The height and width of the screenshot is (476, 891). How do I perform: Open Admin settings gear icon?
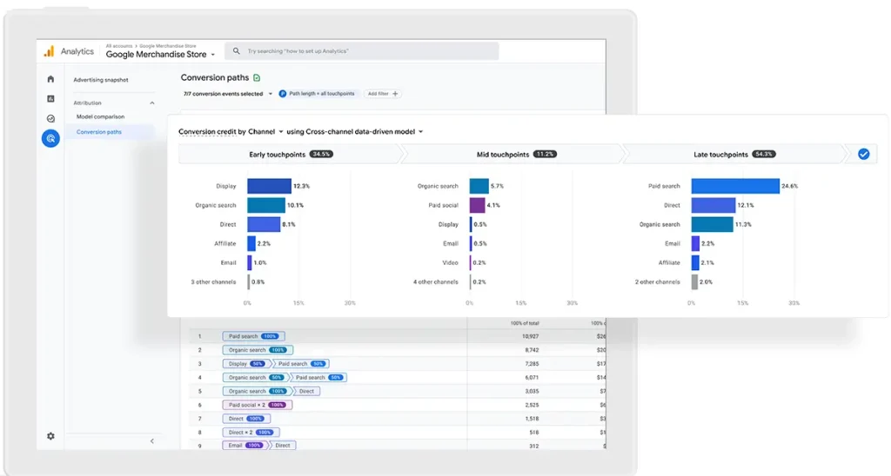[x=50, y=436]
